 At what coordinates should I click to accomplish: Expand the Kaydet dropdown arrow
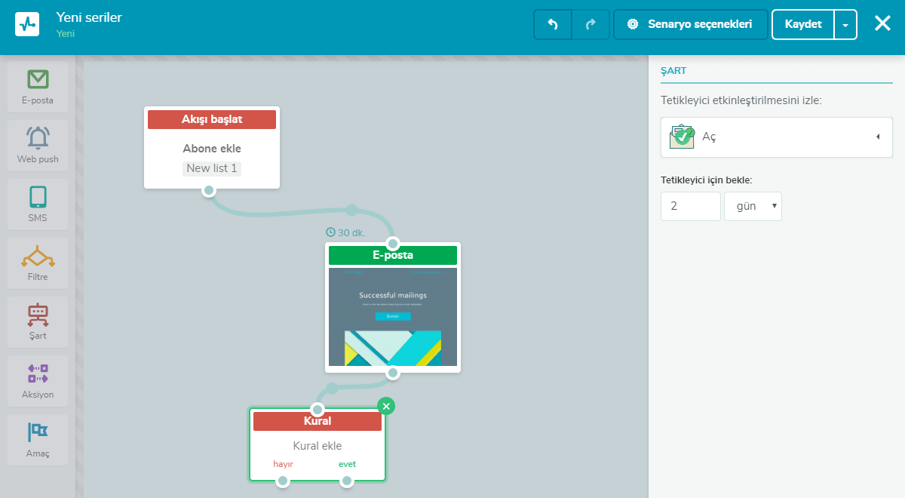[845, 24]
